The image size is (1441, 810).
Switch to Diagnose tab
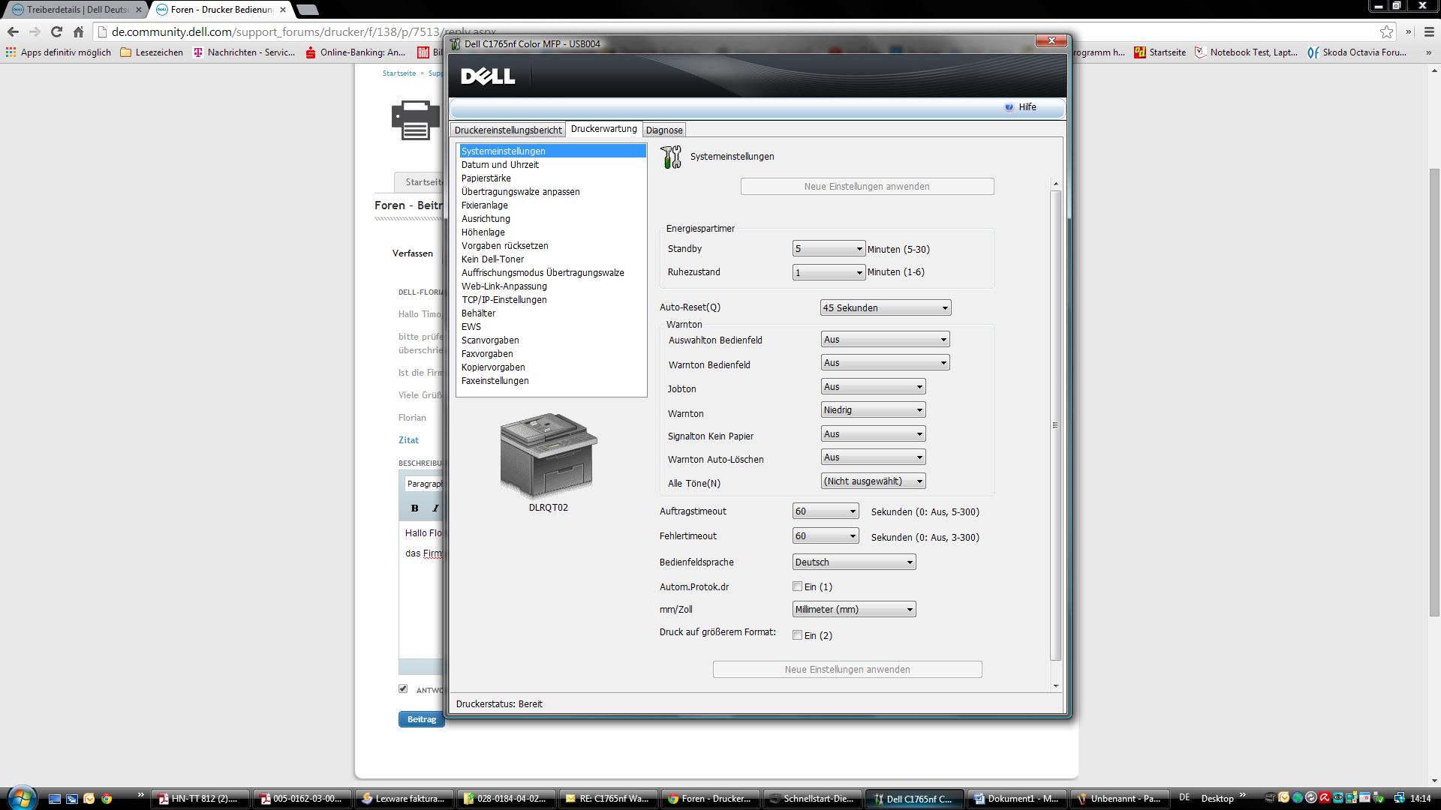(x=664, y=130)
